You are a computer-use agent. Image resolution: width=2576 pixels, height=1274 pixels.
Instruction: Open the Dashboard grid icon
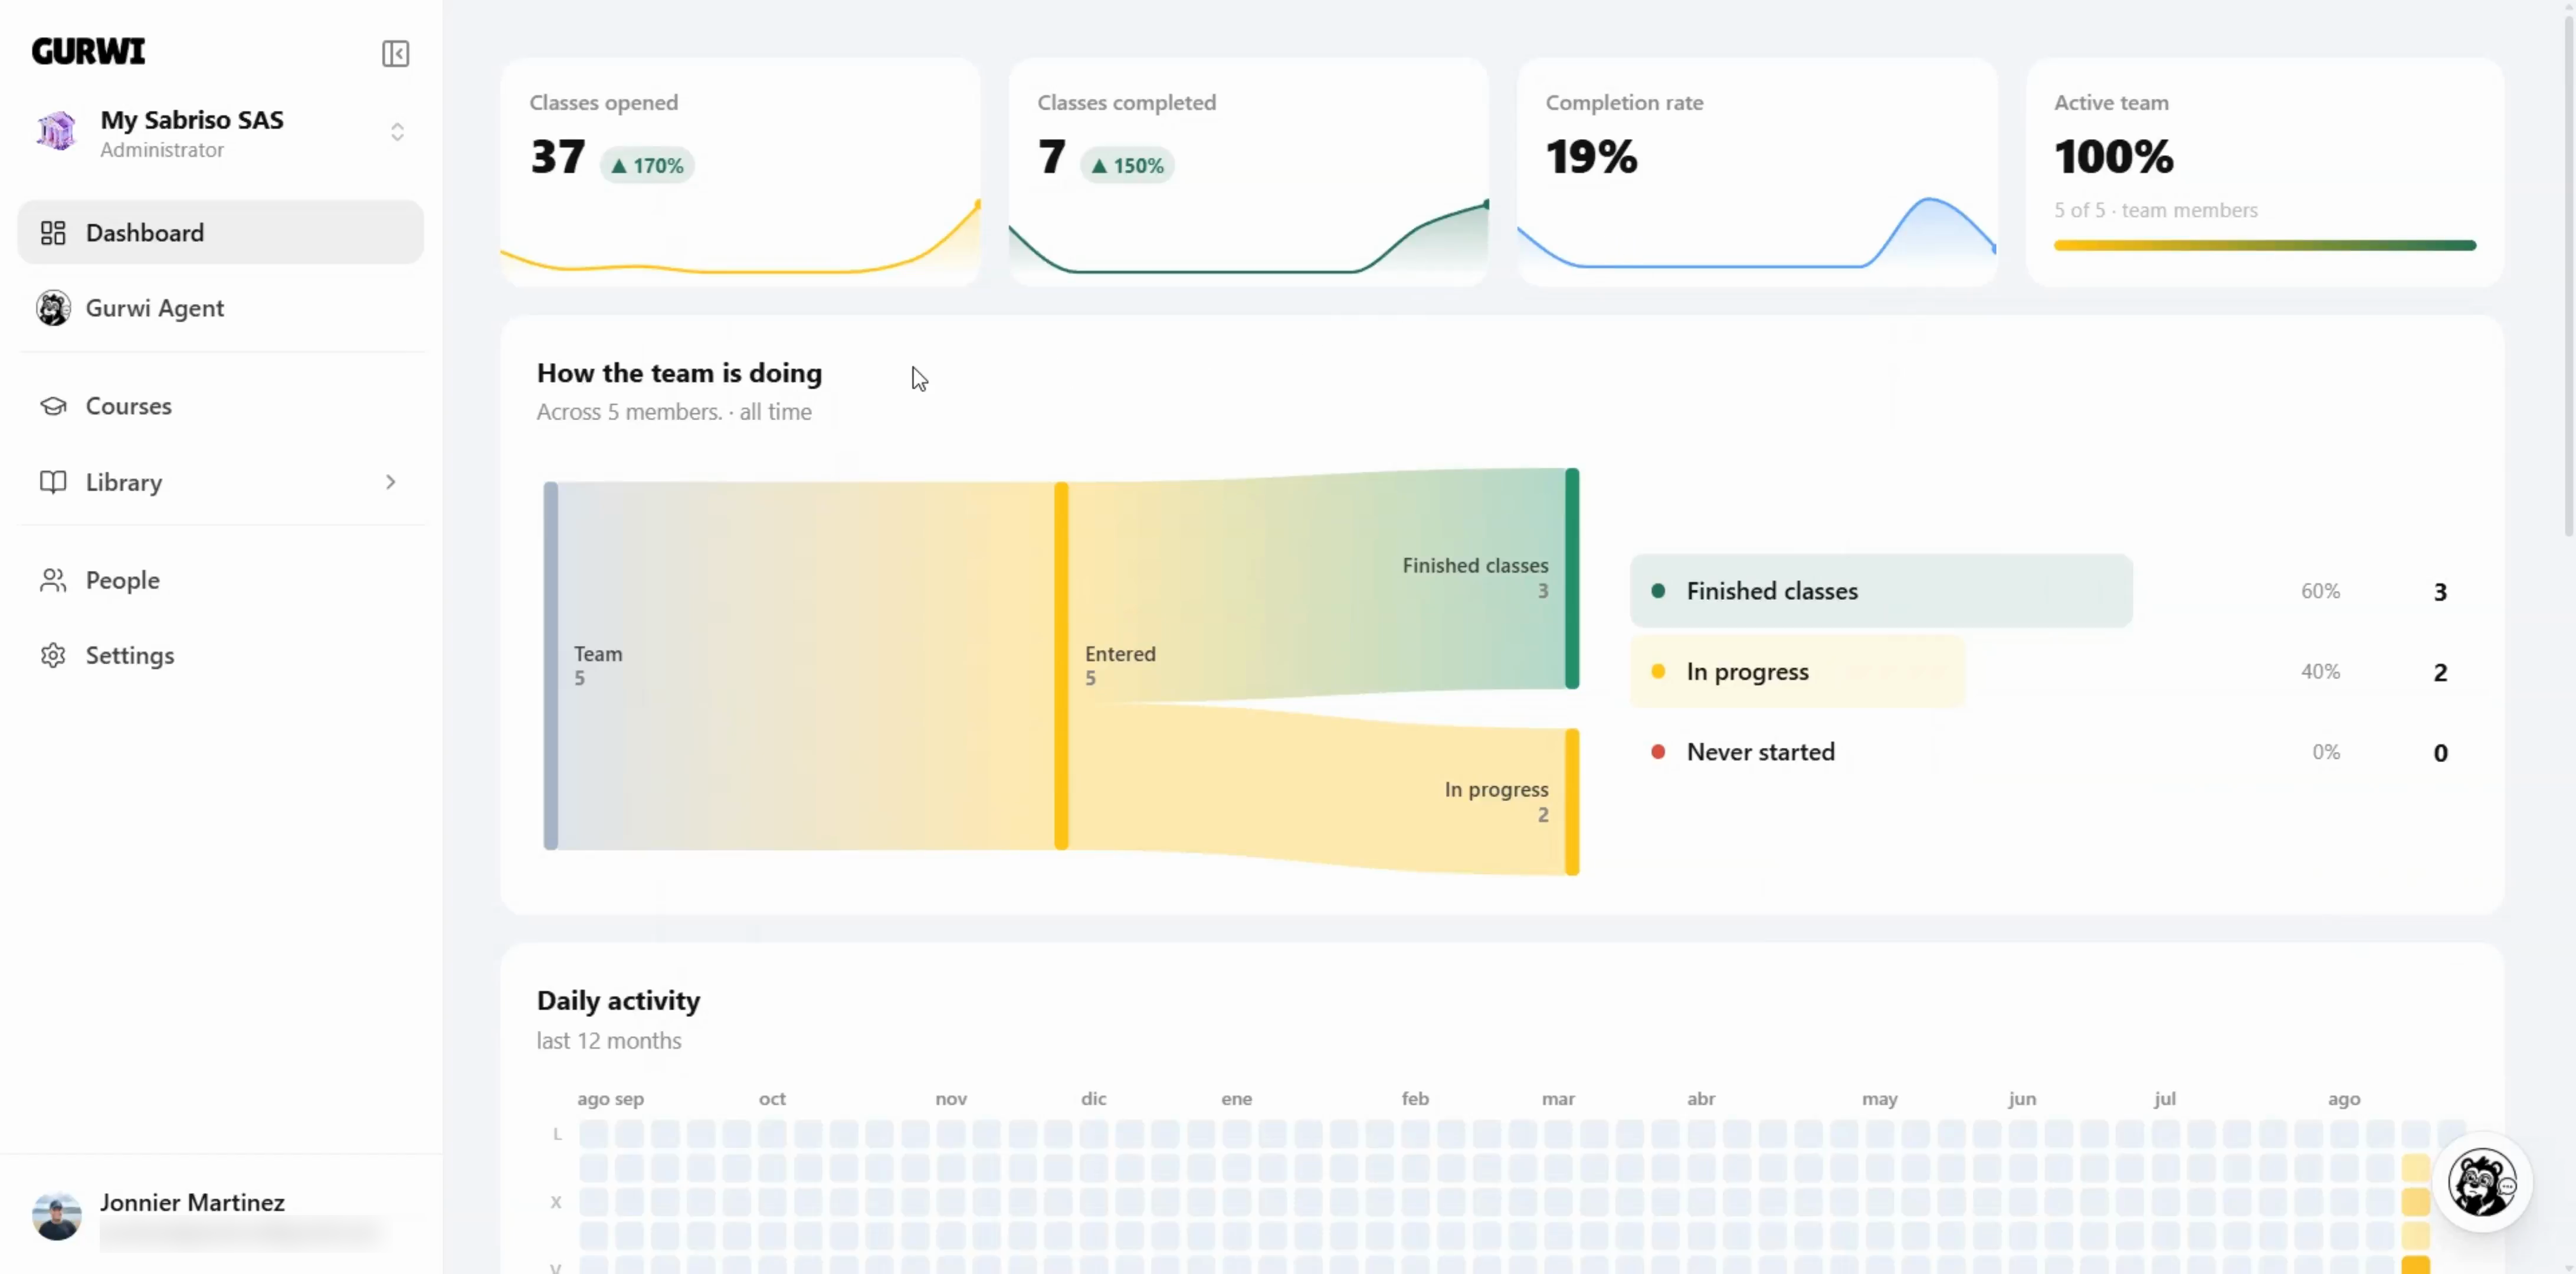(x=53, y=233)
